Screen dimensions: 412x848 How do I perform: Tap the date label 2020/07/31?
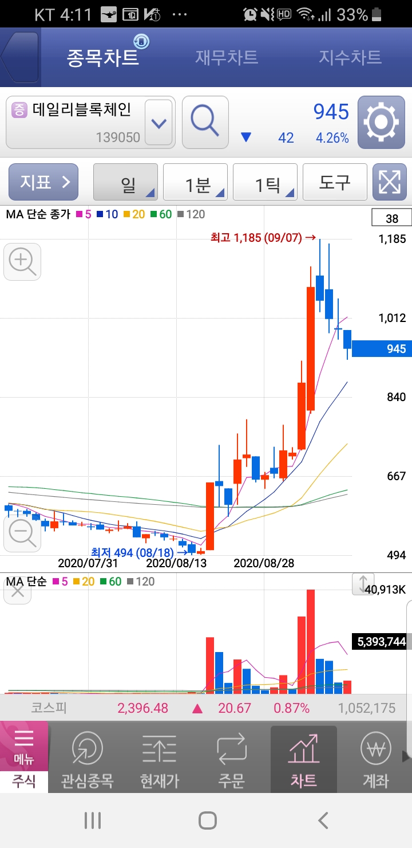88,563
